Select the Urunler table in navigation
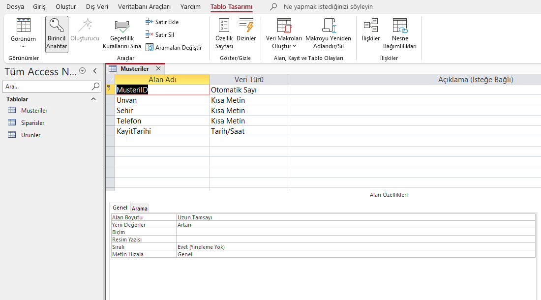The height and width of the screenshot is (300, 541). [x=30, y=135]
